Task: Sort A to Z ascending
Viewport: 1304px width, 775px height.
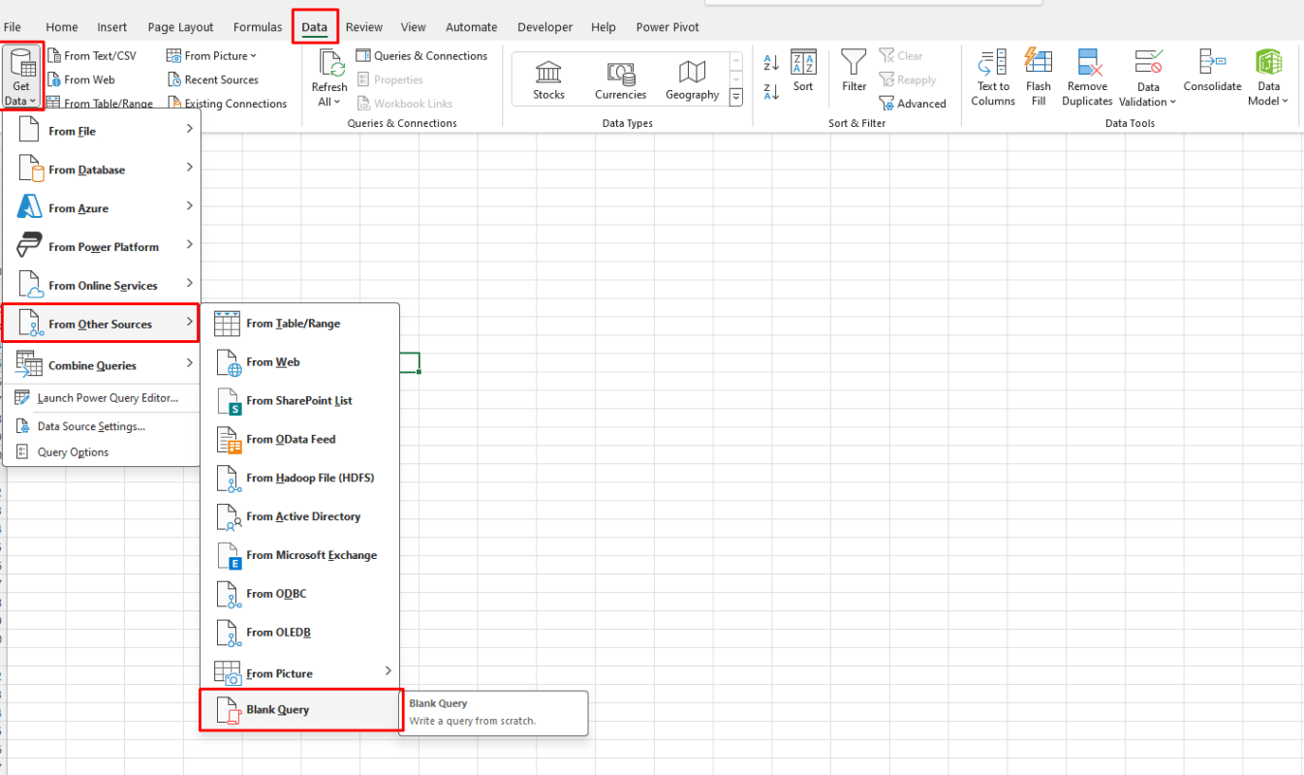Action: [x=771, y=63]
